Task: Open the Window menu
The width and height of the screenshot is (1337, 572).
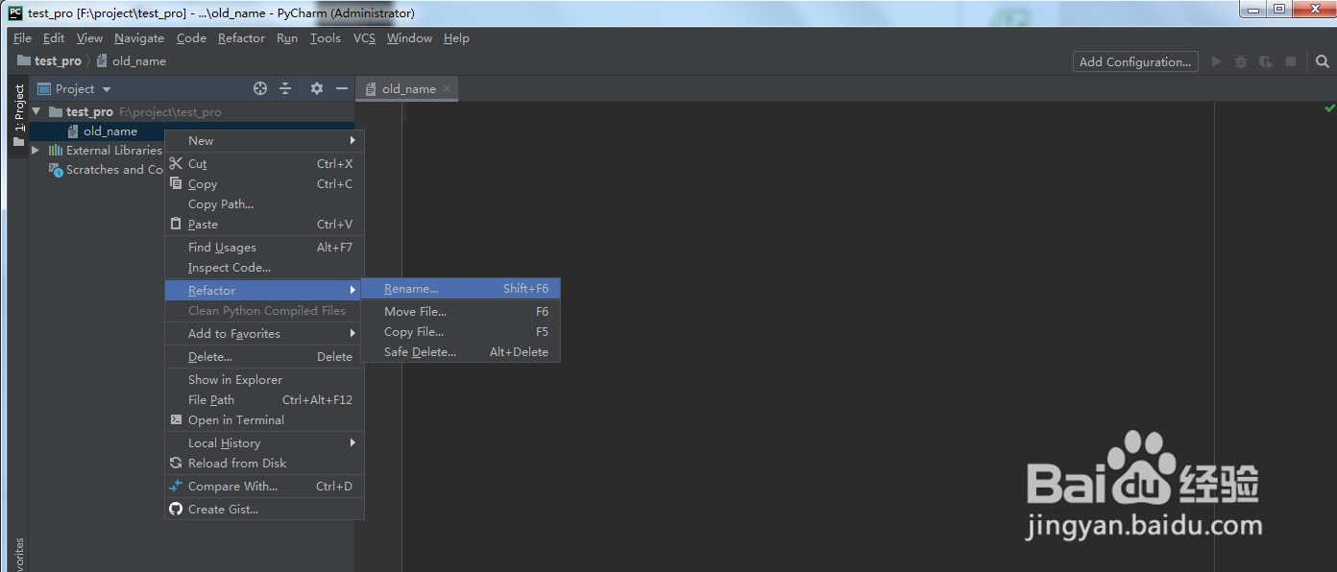Action: pos(409,38)
